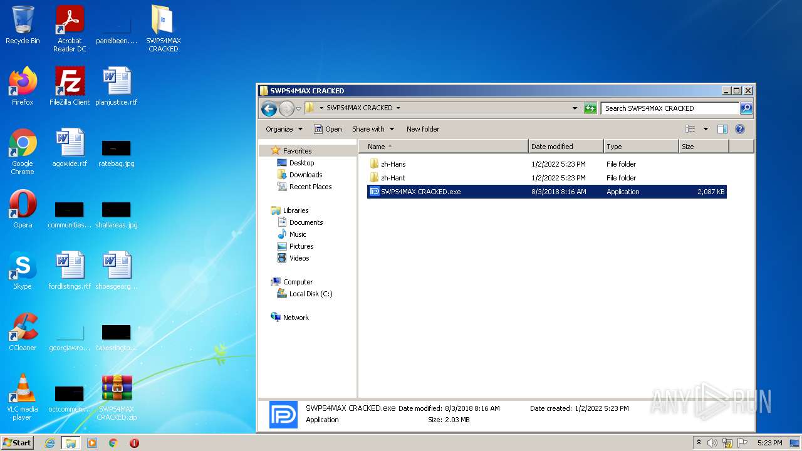Open the Change your view button

(690, 129)
